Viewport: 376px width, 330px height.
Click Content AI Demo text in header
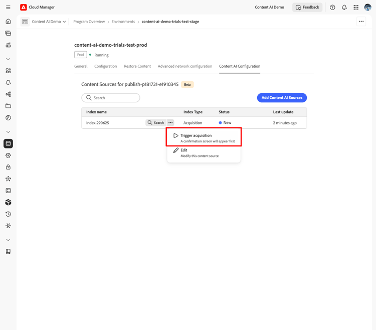[x=269, y=8]
